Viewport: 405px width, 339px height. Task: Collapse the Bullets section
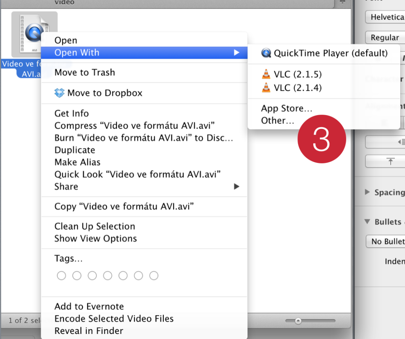pos(367,222)
